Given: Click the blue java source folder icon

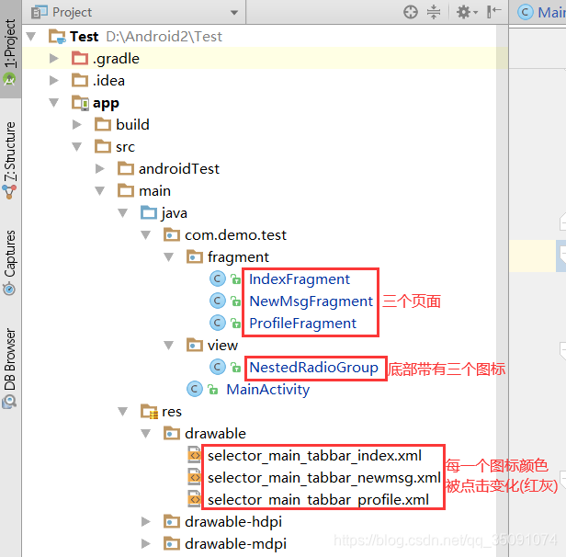Looking at the screenshot, I should click(149, 213).
